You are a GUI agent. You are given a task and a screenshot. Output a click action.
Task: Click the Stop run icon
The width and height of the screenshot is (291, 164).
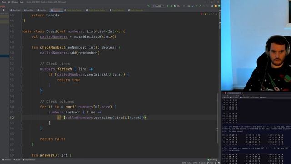coord(184,6)
